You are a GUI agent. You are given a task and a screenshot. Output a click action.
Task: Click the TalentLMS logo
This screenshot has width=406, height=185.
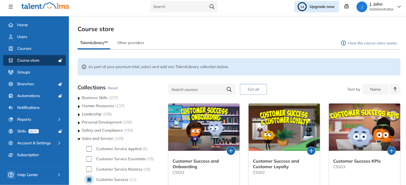coord(45,6)
